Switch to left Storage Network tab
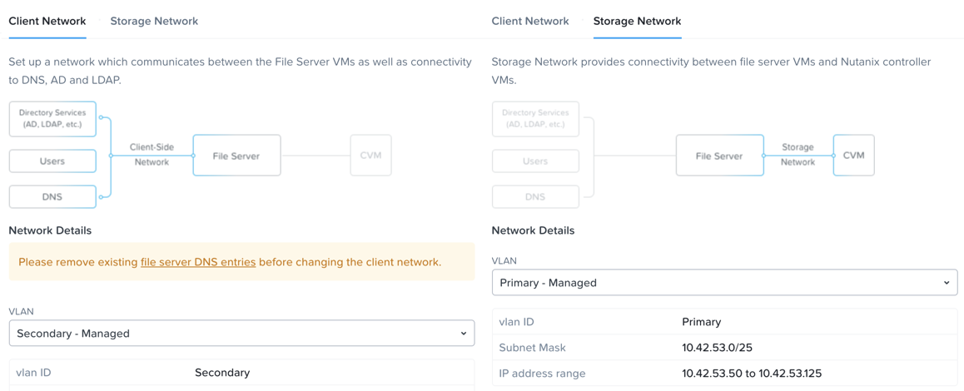The width and height of the screenshot is (964, 391). point(154,21)
